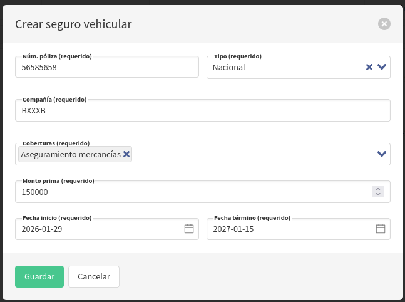
Task: Click the Guardar button
Action: [x=39, y=276]
